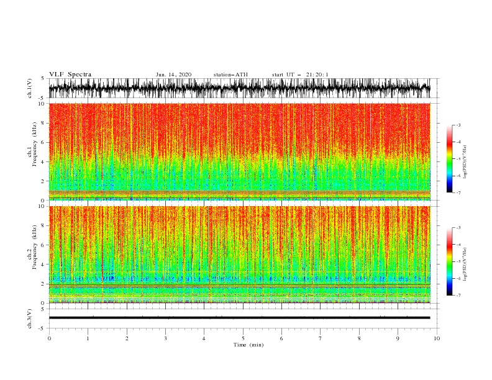The image size is (492, 380).
Task: Select the ch.1 waveform trace plot
Action: coord(240,88)
